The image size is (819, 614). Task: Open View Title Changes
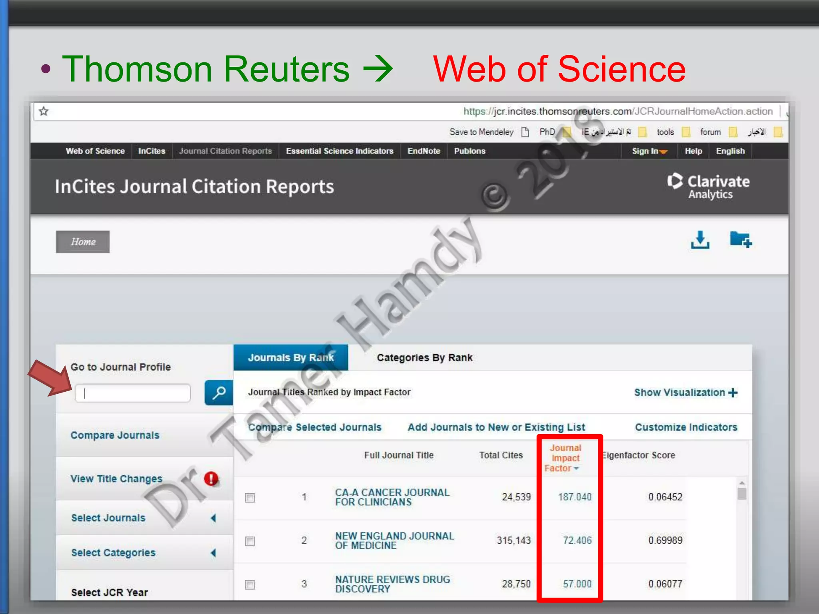116,478
